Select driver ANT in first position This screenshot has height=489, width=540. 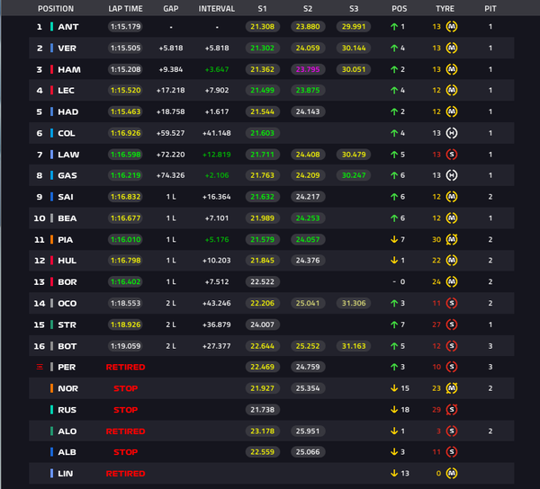pyautogui.click(x=68, y=26)
